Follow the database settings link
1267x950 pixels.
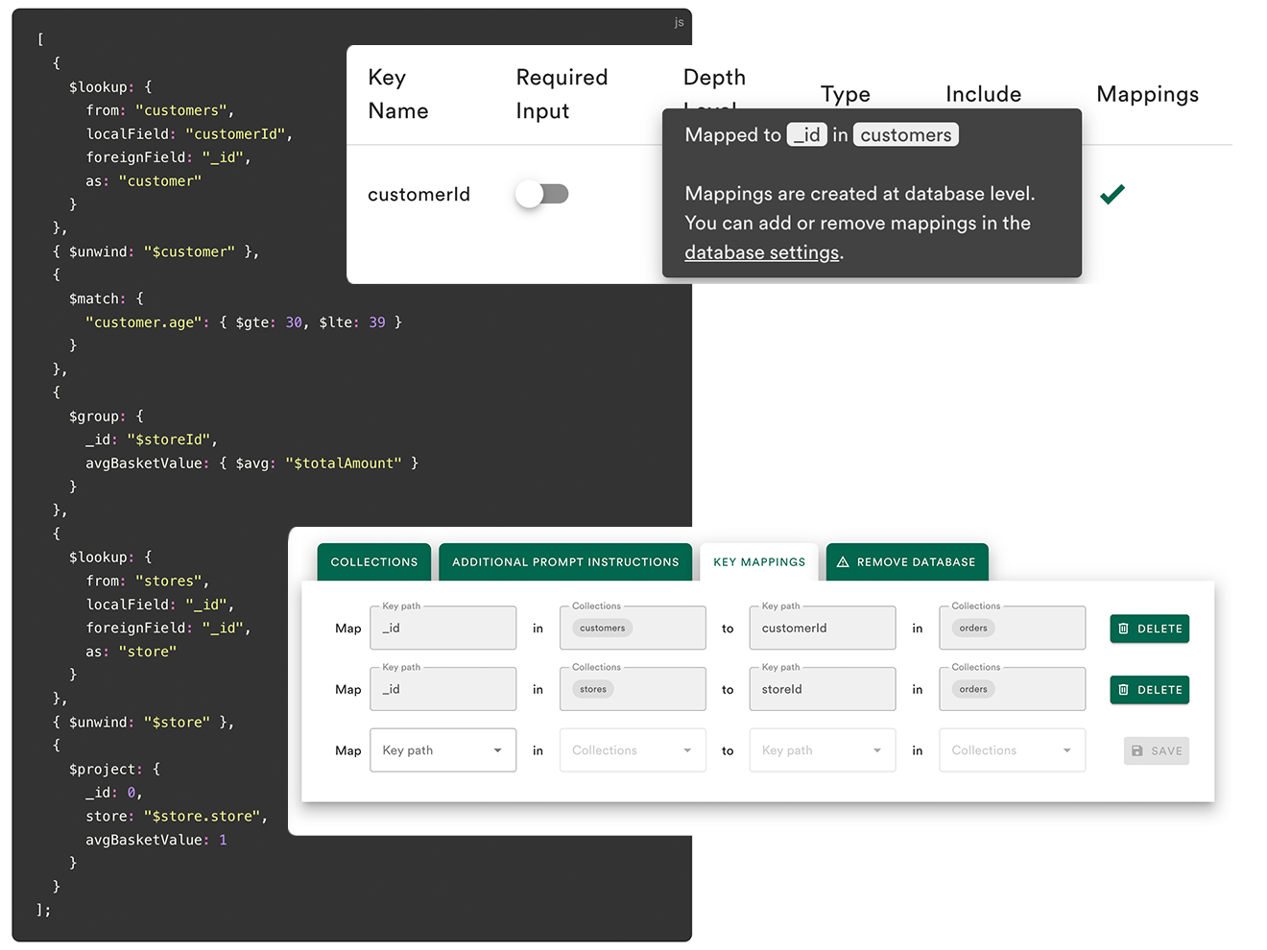pyautogui.click(x=761, y=253)
